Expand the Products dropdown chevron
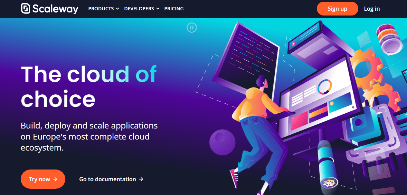This screenshot has width=407, height=195. pyautogui.click(x=117, y=9)
